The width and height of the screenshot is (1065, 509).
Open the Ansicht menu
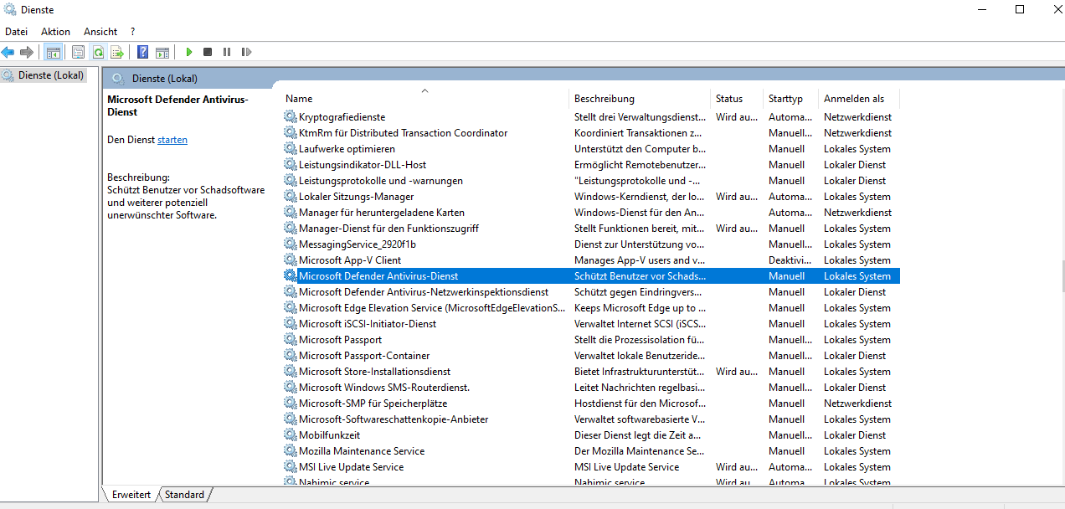click(x=100, y=32)
